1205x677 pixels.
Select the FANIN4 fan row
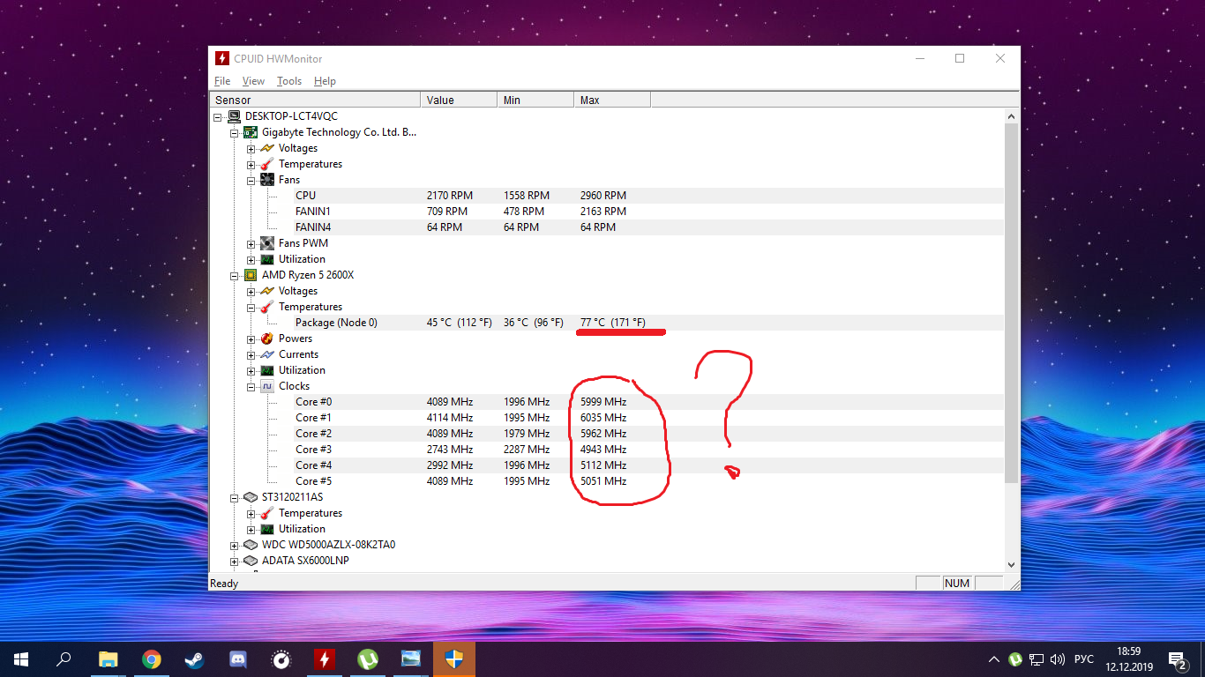648,227
